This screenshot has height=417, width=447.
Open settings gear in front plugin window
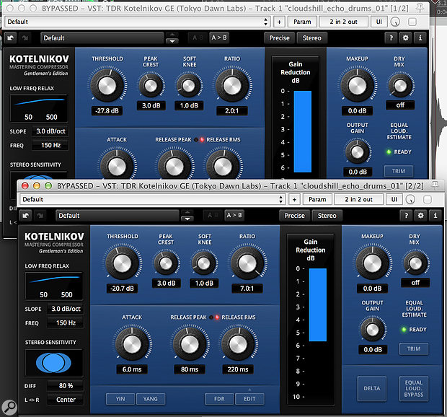coord(421,216)
